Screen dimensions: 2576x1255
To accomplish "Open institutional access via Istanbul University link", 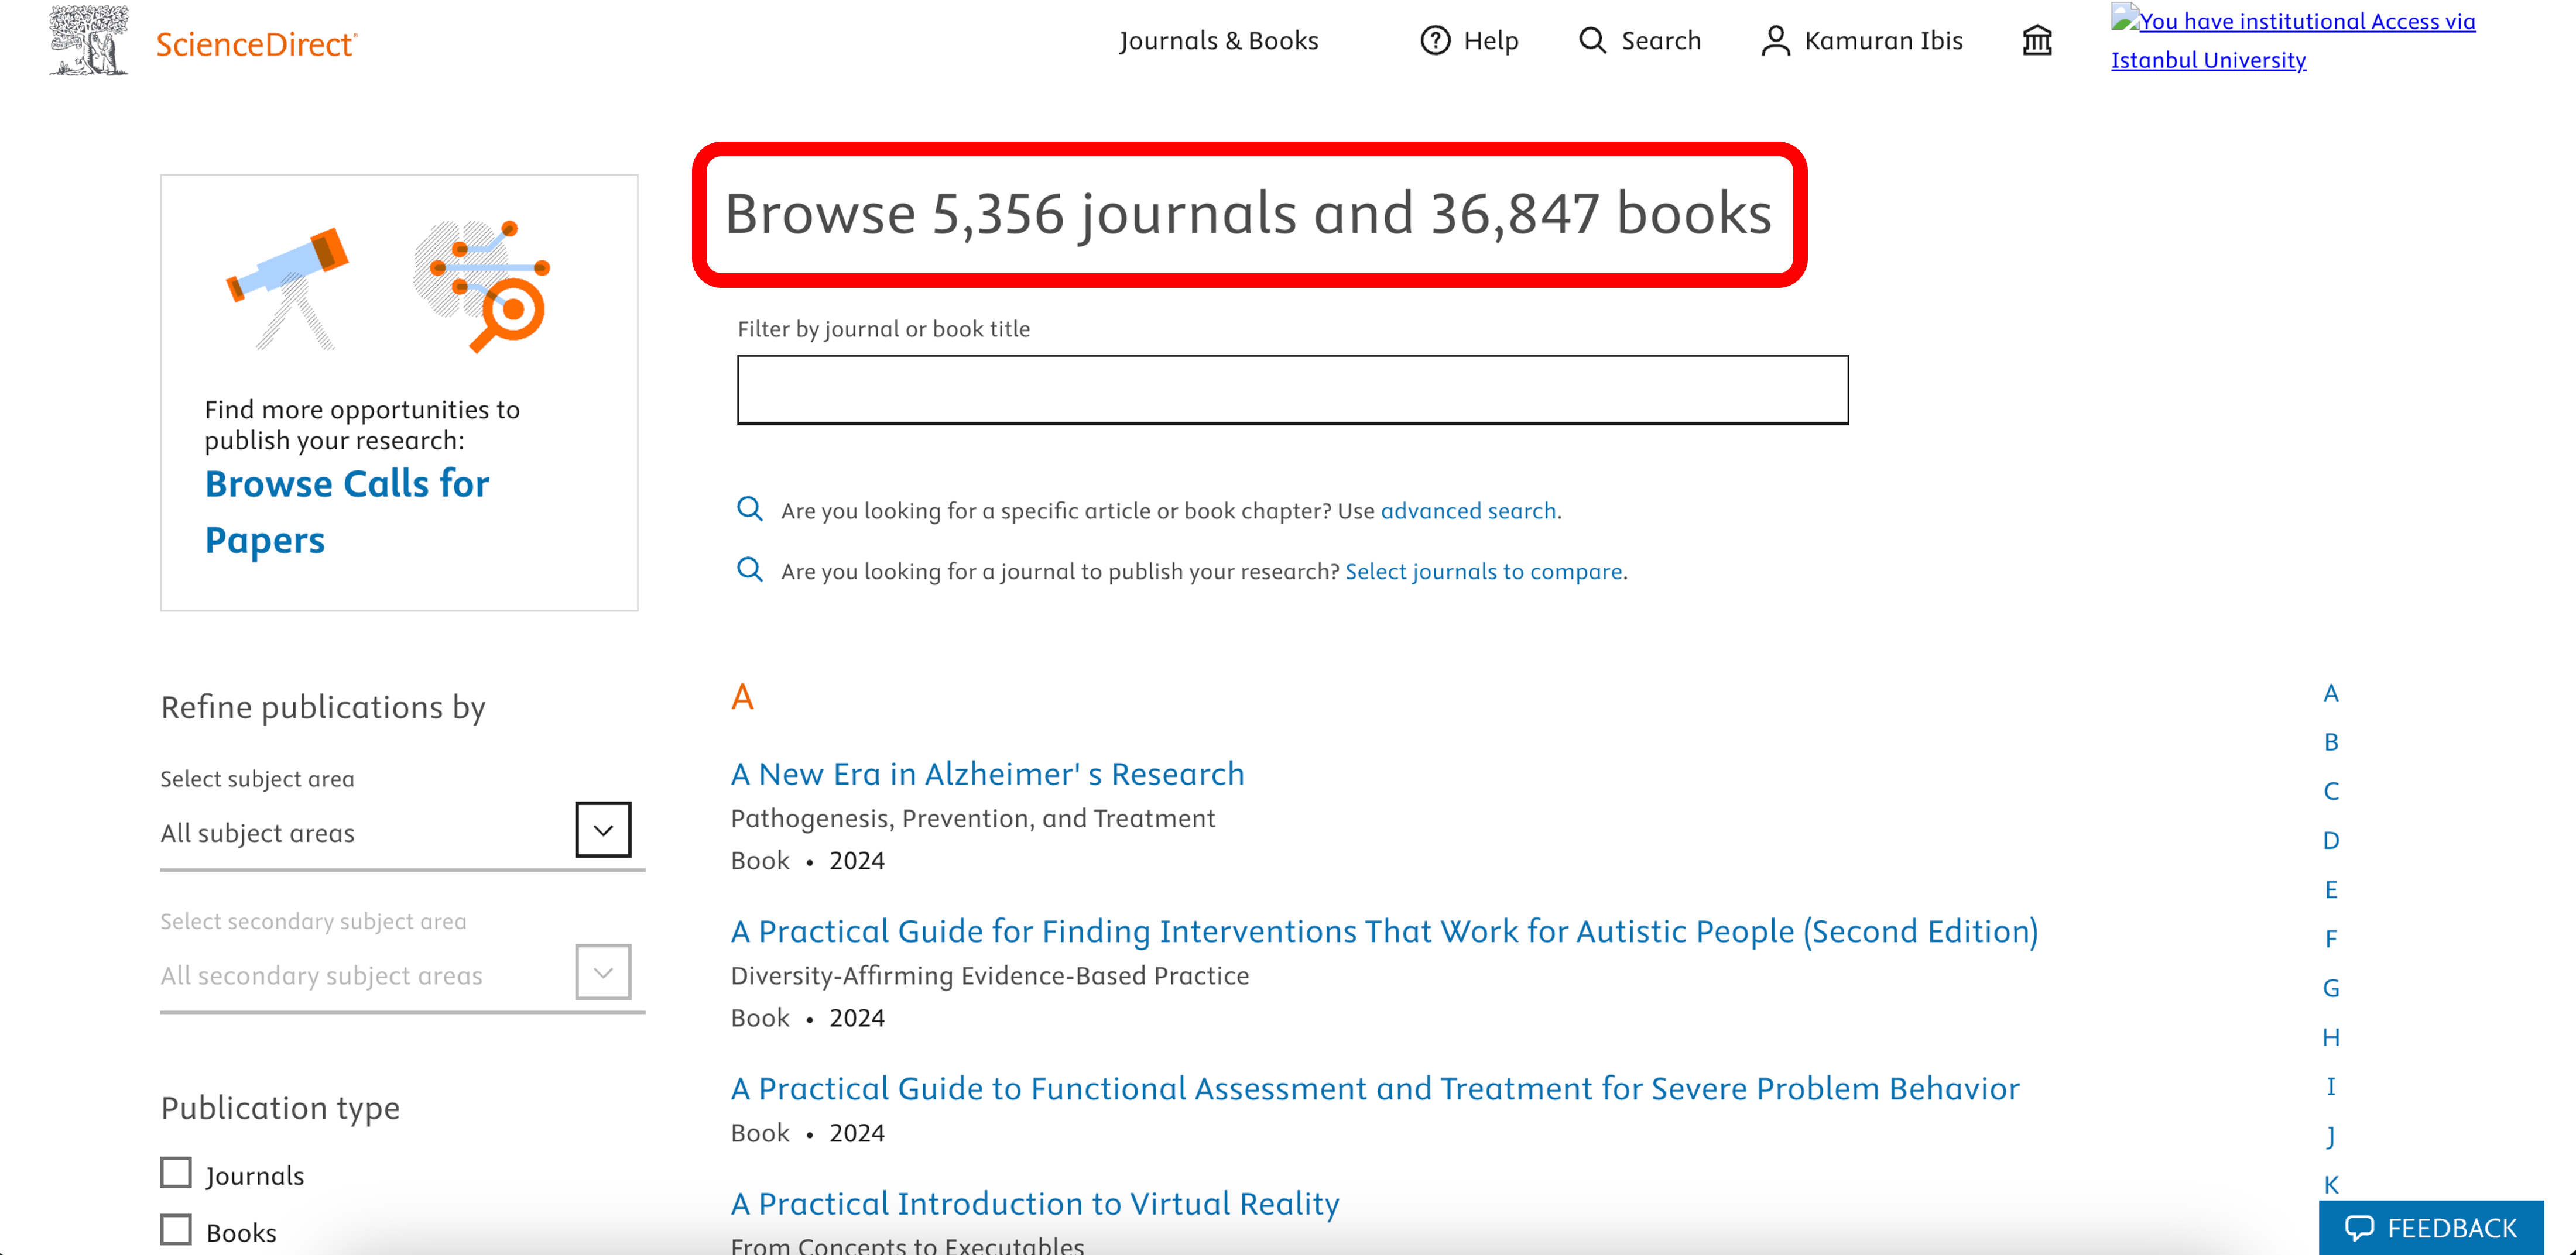I will [x=2293, y=40].
